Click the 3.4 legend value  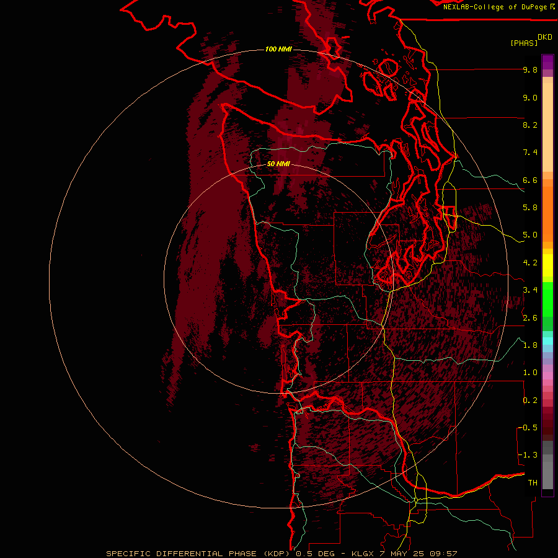(x=530, y=290)
